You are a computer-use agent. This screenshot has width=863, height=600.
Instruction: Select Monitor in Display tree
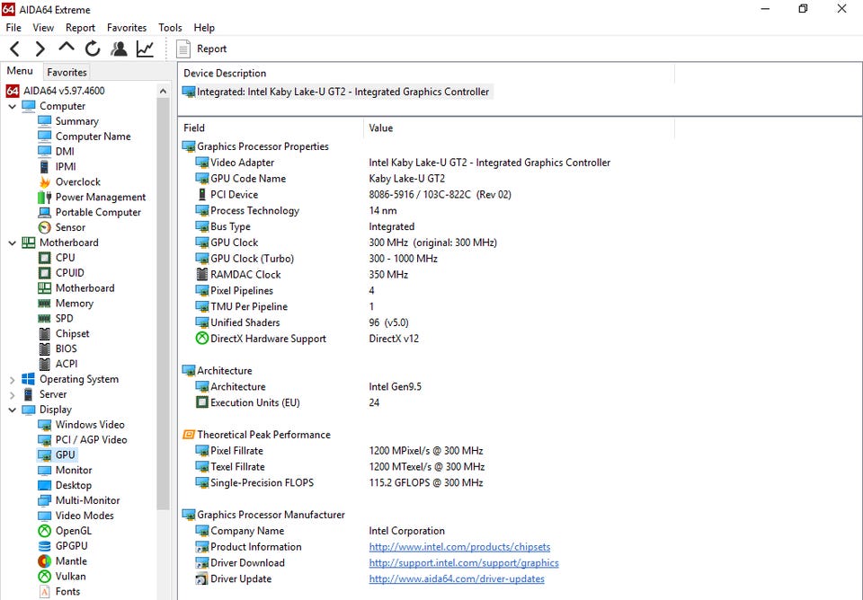tap(65, 471)
